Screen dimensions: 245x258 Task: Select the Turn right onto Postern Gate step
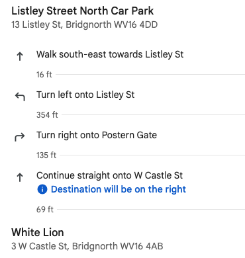coord(97,135)
